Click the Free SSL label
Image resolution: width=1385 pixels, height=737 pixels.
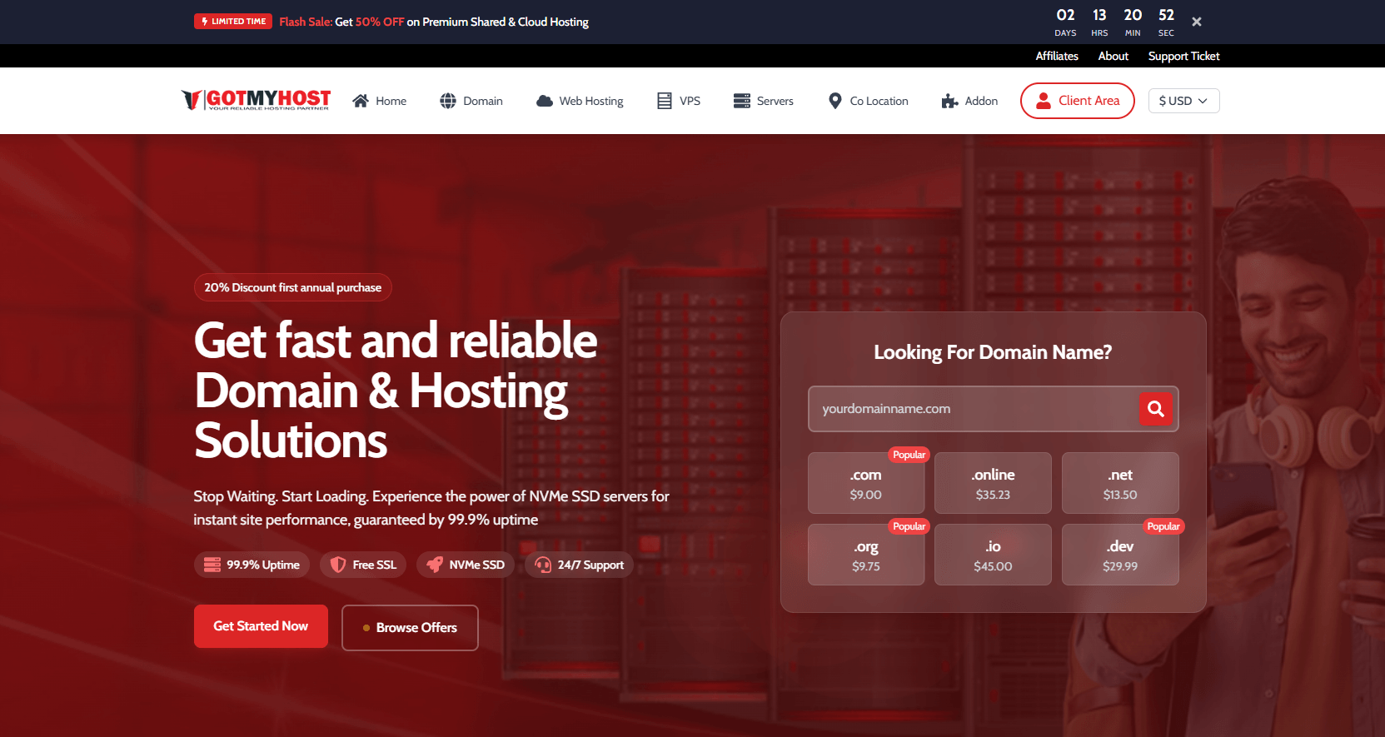pos(375,565)
